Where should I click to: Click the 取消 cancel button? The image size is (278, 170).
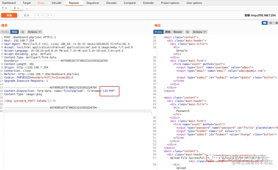(26, 15)
